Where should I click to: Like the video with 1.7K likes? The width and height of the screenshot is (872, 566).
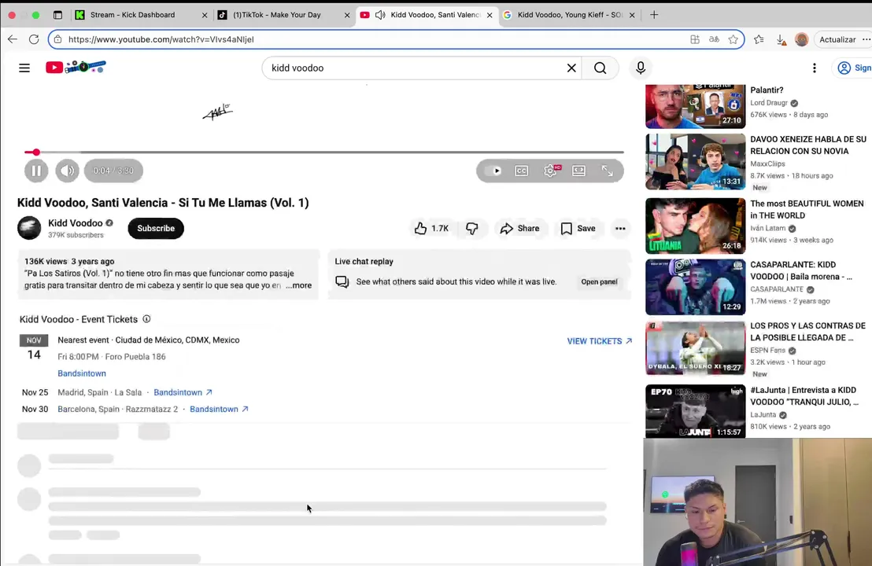coord(431,228)
